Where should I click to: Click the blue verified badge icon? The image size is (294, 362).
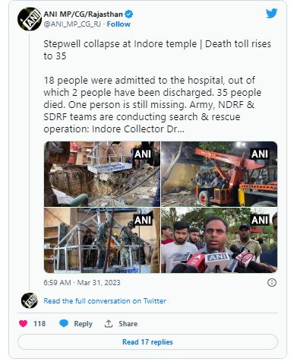point(129,14)
